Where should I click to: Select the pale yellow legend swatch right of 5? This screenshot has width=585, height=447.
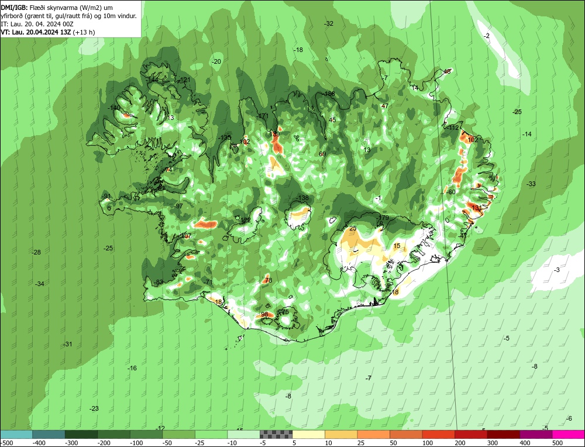point(308,434)
